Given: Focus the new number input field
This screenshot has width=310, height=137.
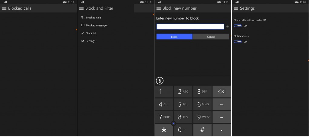Looking at the screenshot, I should (190, 27).
